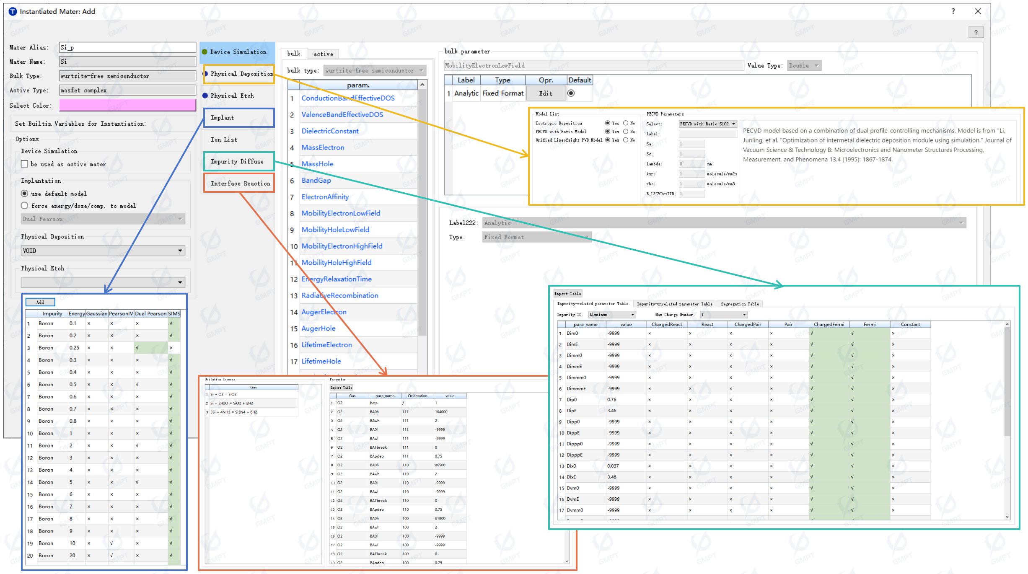The width and height of the screenshot is (1028, 574).
Task: Click Import Table in the oxidation Parameter panel
Action: click(341, 388)
